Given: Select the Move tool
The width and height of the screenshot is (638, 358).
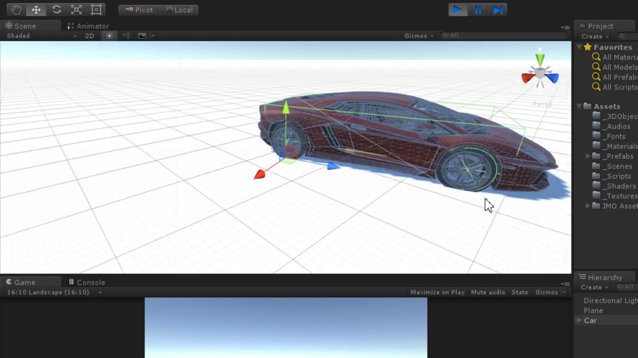Looking at the screenshot, I should tap(36, 10).
